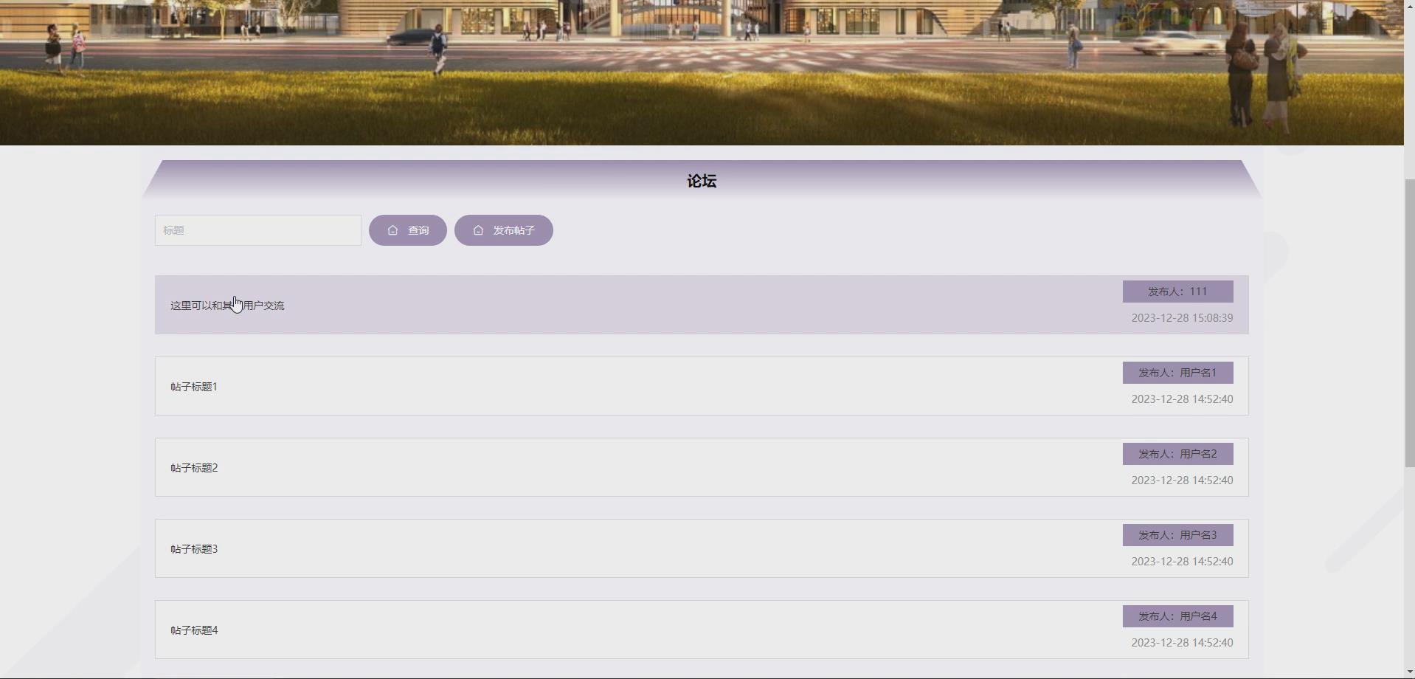
Task: Click the home icon inside 查询 button
Action: [x=392, y=230]
